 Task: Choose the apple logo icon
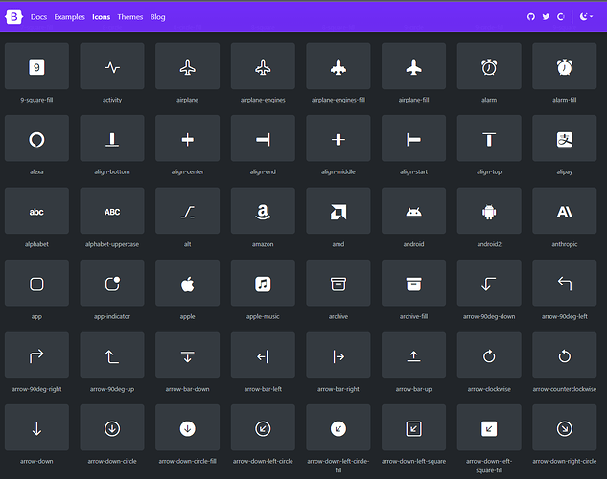coord(187,283)
